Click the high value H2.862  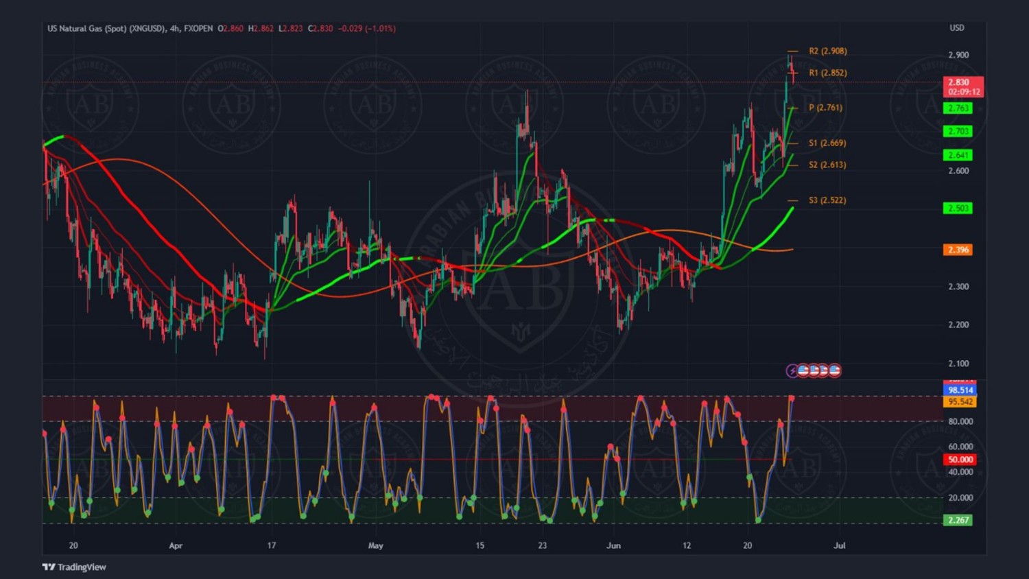[261, 29]
